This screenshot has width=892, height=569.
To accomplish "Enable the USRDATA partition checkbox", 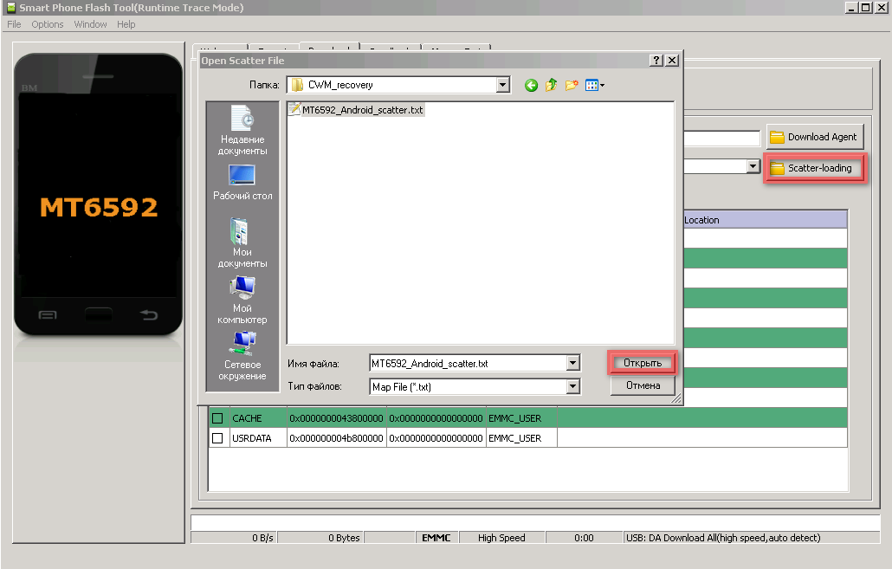I will [217, 438].
